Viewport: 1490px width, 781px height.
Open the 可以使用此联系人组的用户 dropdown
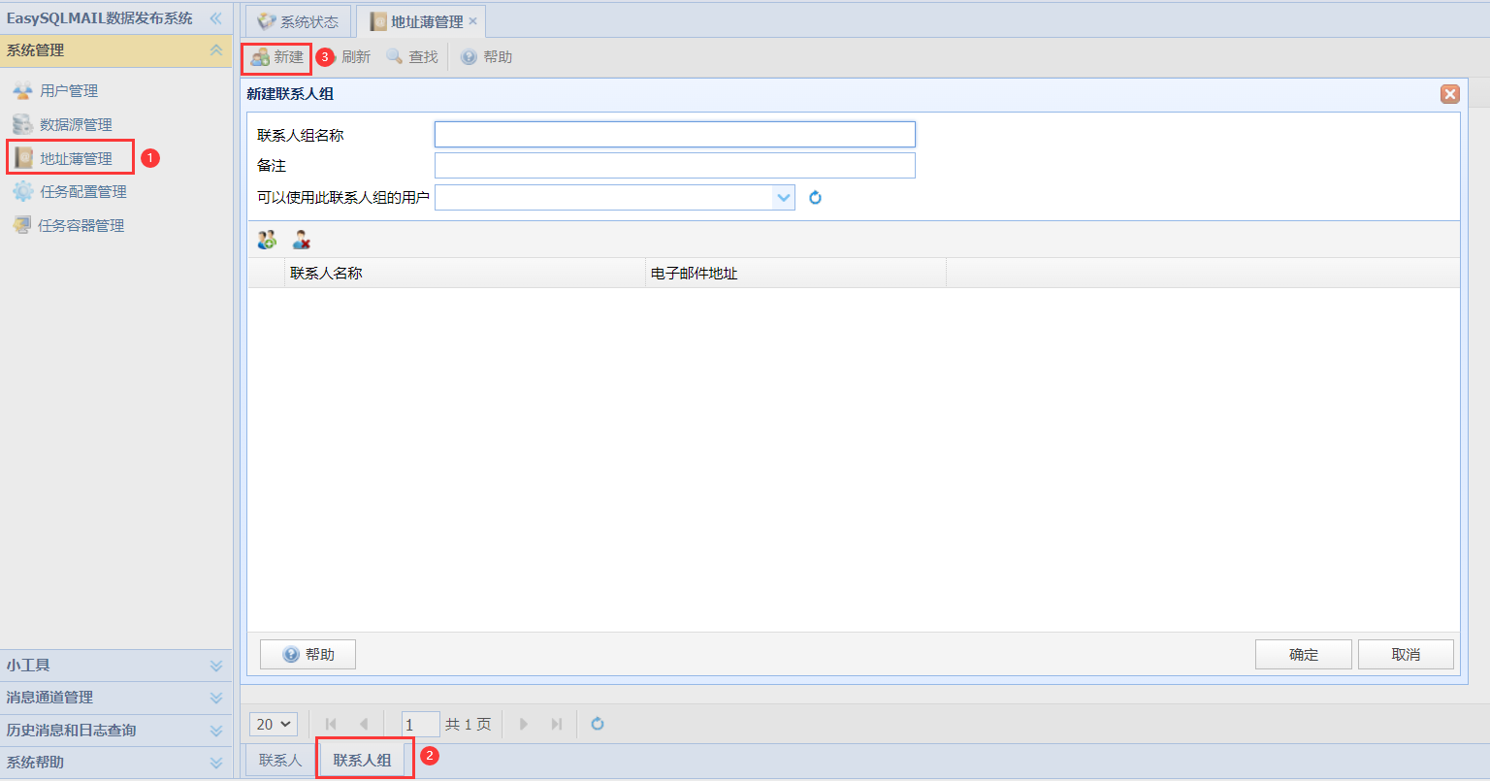pyautogui.click(x=784, y=198)
